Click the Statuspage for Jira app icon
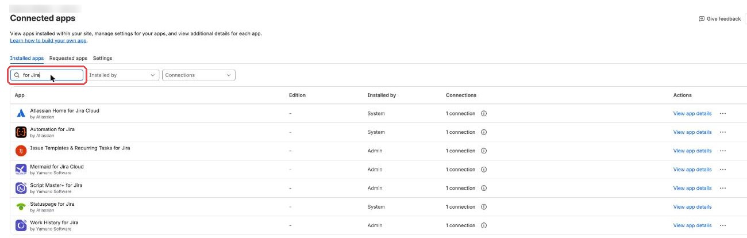747x238 pixels. click(x=21, y=207)
